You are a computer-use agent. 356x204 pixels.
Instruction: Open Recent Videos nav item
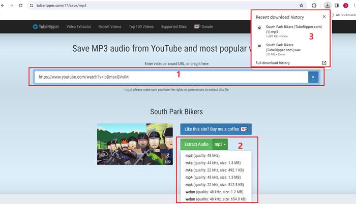point(110,27)
